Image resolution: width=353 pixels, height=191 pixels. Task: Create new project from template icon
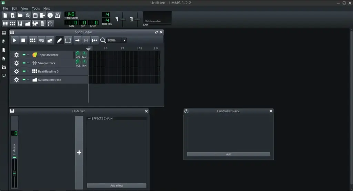[x=13, y=15]
